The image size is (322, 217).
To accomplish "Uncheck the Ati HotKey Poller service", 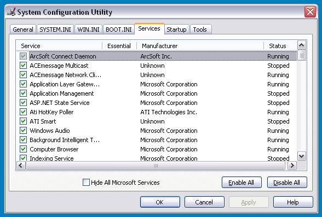I will (23, 112).
